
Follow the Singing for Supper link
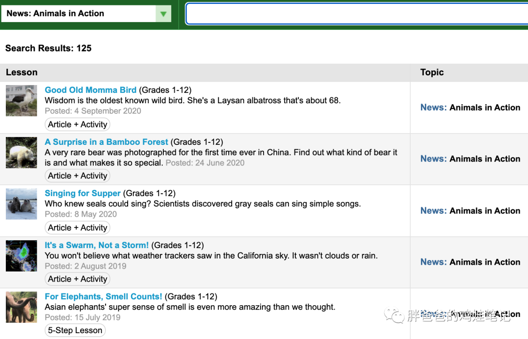(83, 193)
